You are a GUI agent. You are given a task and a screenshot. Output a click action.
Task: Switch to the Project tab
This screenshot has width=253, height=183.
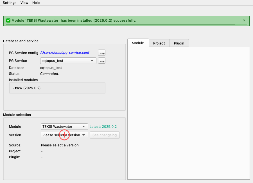159,43
